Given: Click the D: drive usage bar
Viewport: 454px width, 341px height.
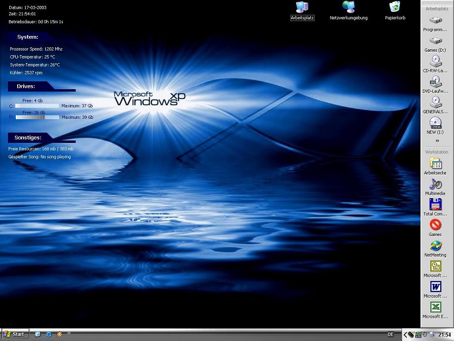Looking at the screenshot, I should click(37, 117).
